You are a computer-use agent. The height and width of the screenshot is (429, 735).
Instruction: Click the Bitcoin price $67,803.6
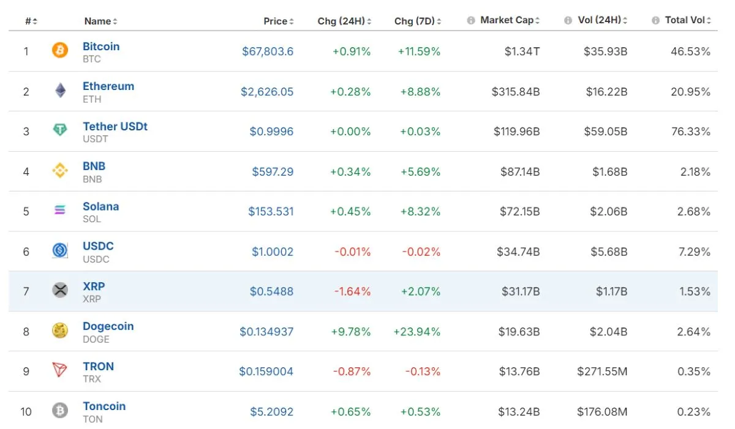coord(268,51)
